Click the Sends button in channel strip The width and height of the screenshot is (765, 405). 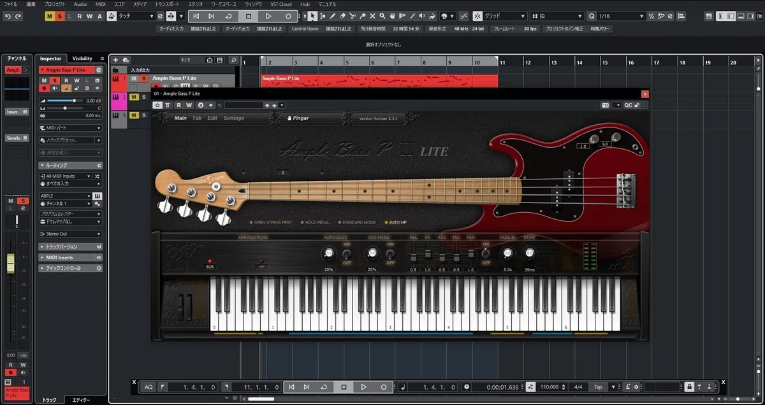point(17,138)
